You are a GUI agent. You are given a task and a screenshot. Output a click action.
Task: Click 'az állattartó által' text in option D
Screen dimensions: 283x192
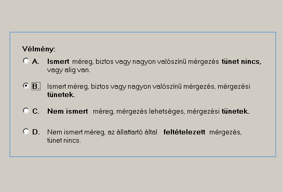tap(132, 132)
